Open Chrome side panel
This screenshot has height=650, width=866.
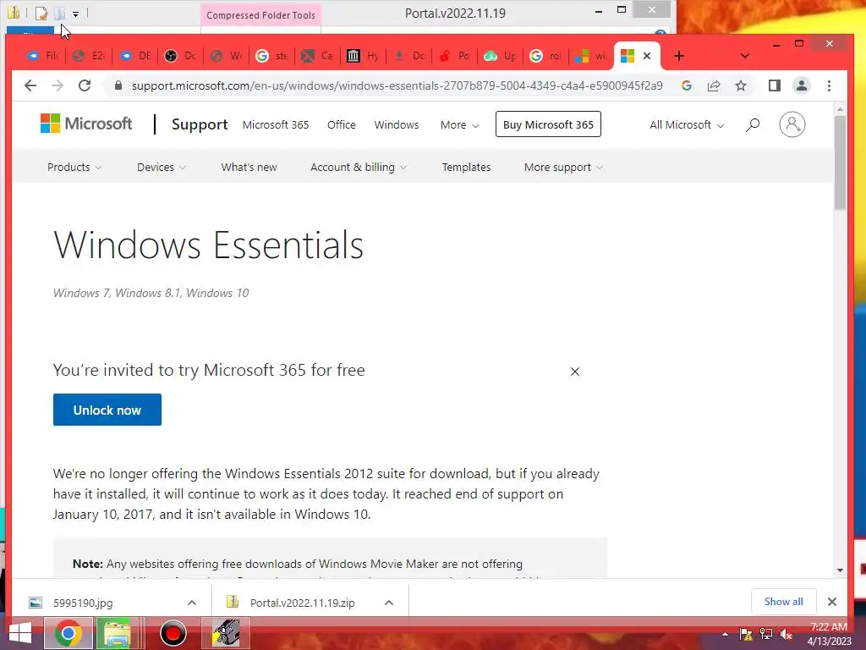pos(775,85)
